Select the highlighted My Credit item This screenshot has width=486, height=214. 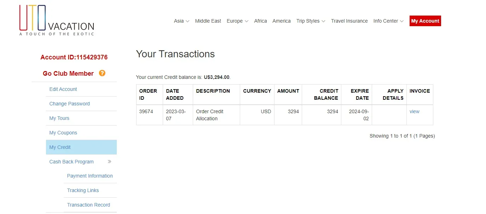click(x=81, y=147)
